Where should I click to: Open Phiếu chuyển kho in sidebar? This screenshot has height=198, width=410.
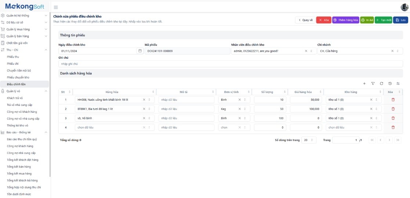tap(18, 78)
